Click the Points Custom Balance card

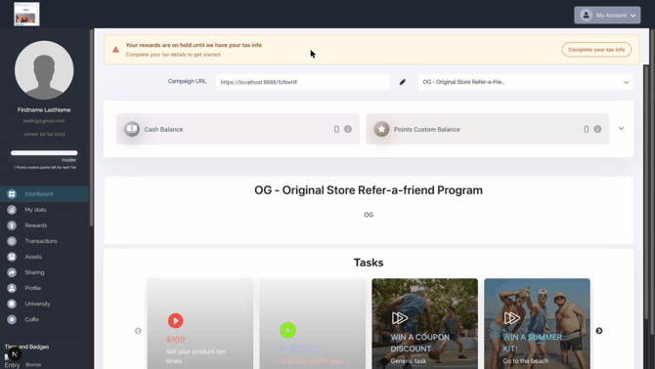pos(488,129)
